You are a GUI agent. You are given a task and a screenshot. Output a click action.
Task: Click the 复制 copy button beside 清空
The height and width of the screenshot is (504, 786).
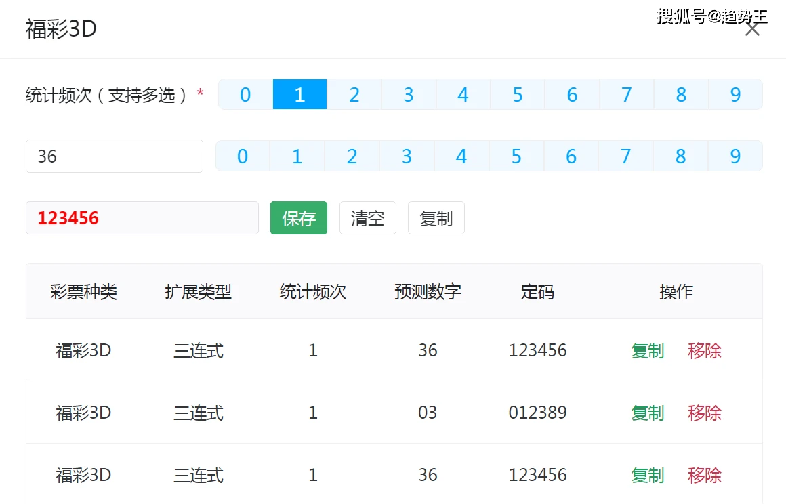(x=436, y=217)
